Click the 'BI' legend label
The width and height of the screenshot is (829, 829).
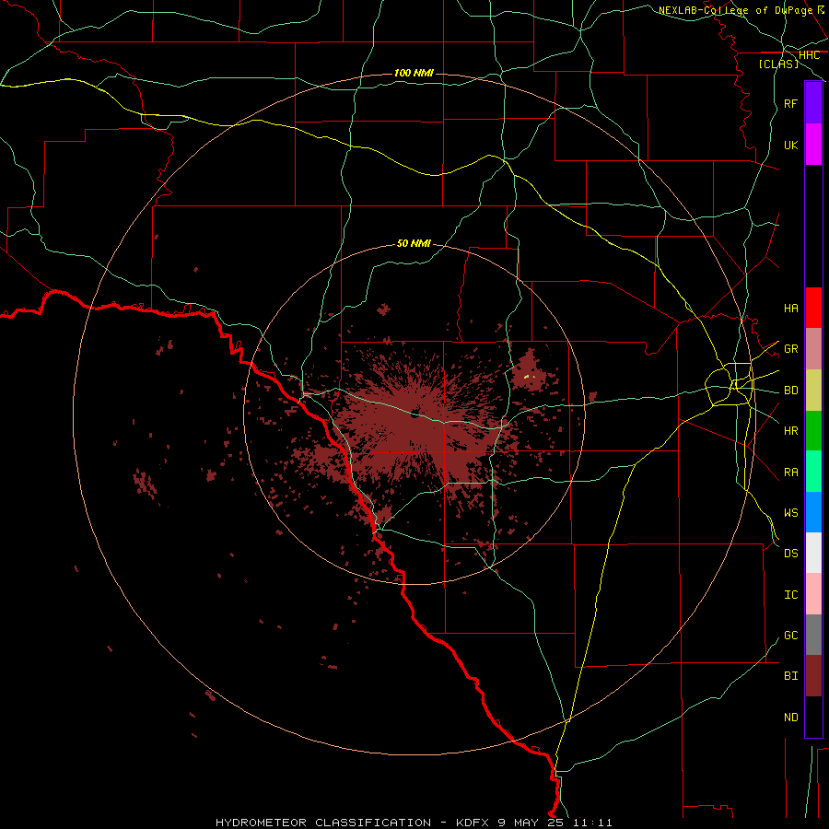point(791,676)
